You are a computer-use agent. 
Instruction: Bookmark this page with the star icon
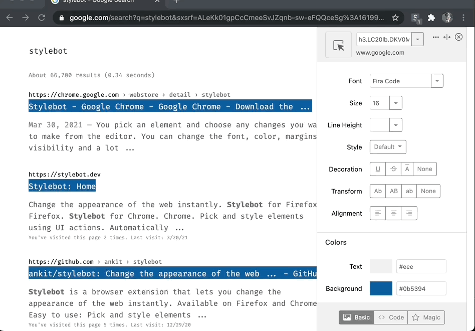395,18
